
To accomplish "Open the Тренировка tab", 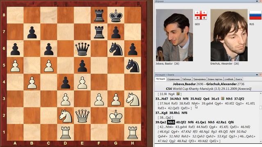I will point(199,79).
